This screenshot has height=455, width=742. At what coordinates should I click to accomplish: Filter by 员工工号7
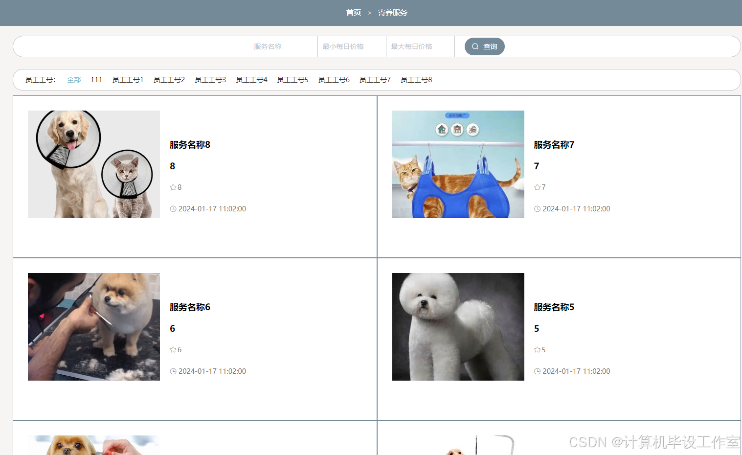(x=375, y=80)
